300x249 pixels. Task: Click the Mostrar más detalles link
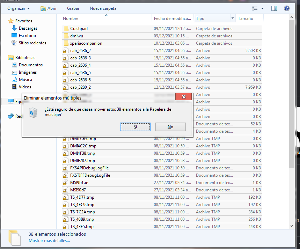[x=49, y=241]
